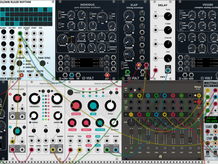Click the GATE jack on the Slap envelope
Image resolution: width=218 pixels, height=164 pixels.
128,72
